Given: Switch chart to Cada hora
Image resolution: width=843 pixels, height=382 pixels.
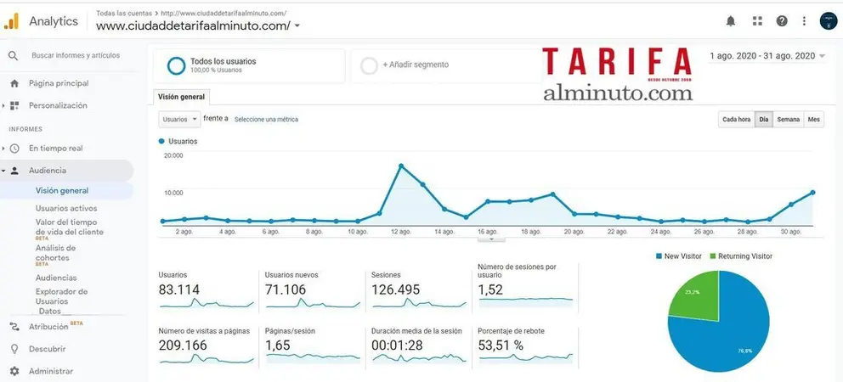Looking at the screenshot, I should click(x=736, y=120).
